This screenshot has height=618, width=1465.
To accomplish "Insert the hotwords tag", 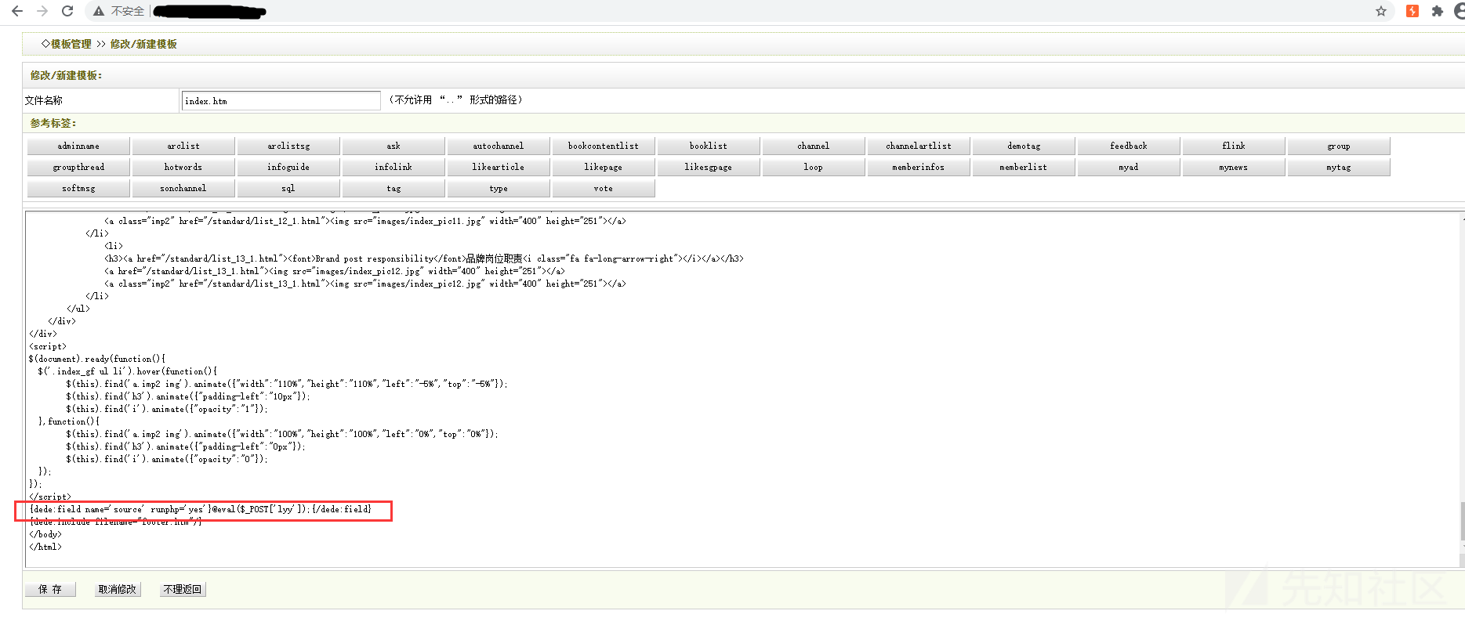I will click(183, 167).
